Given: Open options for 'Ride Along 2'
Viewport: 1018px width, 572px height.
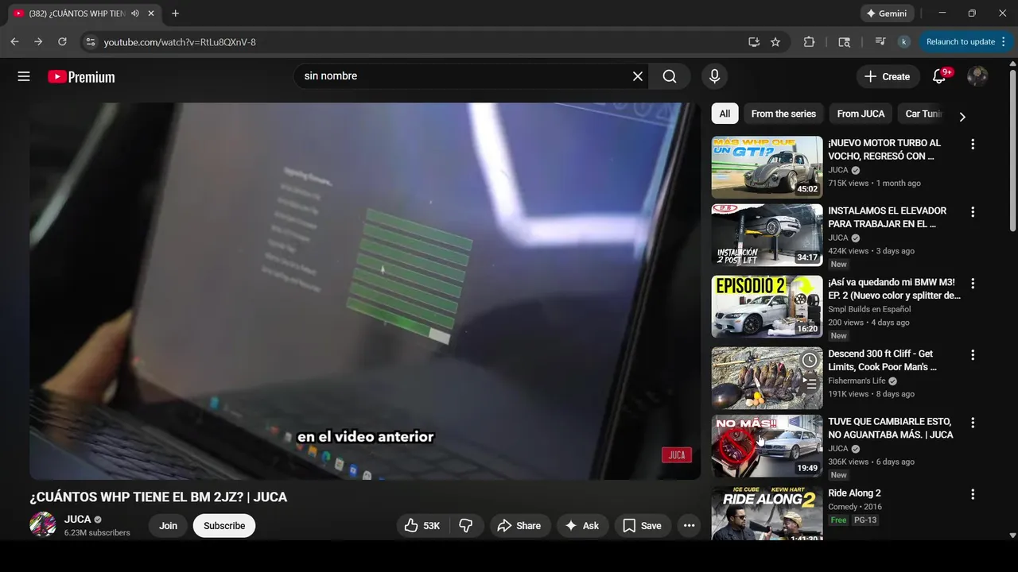Looking at the screenshot, I should click(x=972, y=494).
